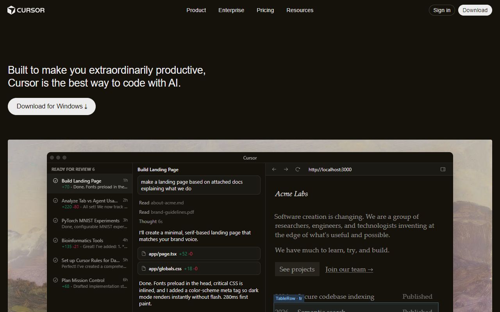Follow the Join our team link

(x=349, y=269)
